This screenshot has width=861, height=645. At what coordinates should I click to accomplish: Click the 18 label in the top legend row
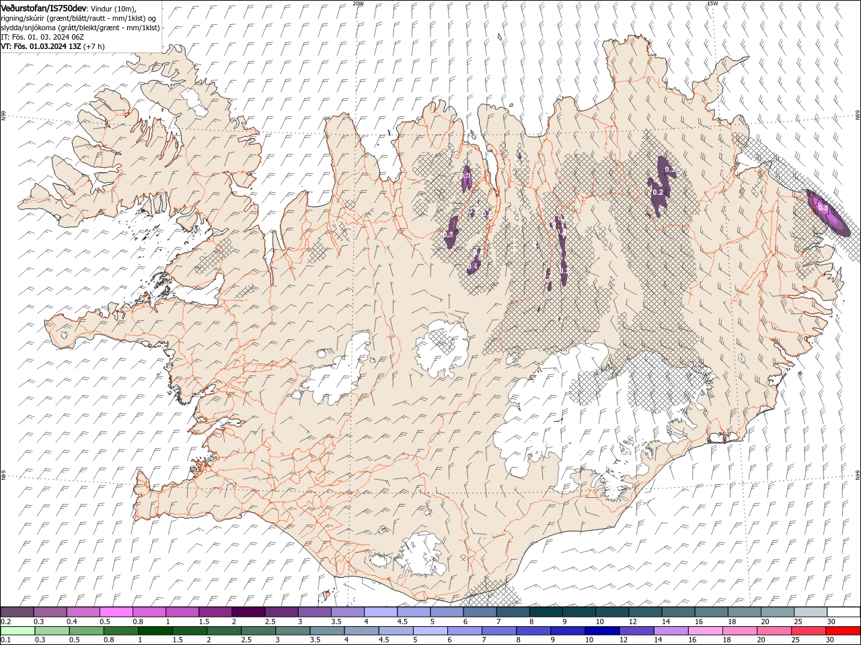(733, 621)
